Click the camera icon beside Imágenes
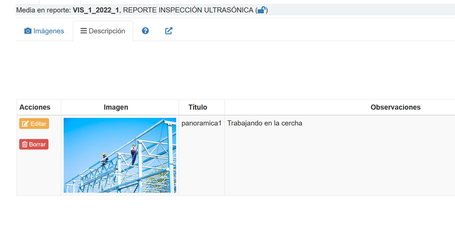The height and width of the screenshot is (234, 455). point(28,31)
